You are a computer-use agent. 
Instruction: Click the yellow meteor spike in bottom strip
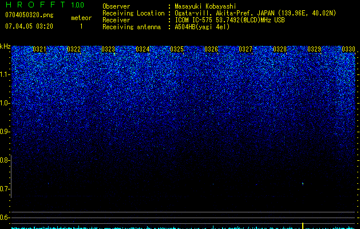[x=303, y=226]
